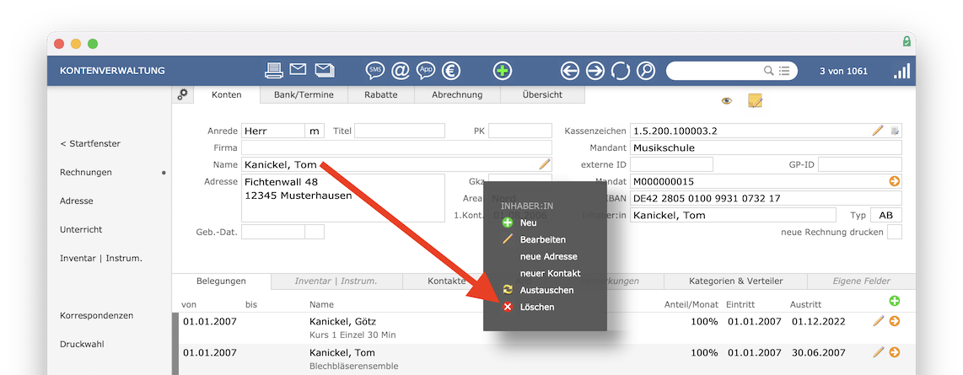Expand the search options list icon
This screenshot has height=375, width=963.
coord(784,71)
